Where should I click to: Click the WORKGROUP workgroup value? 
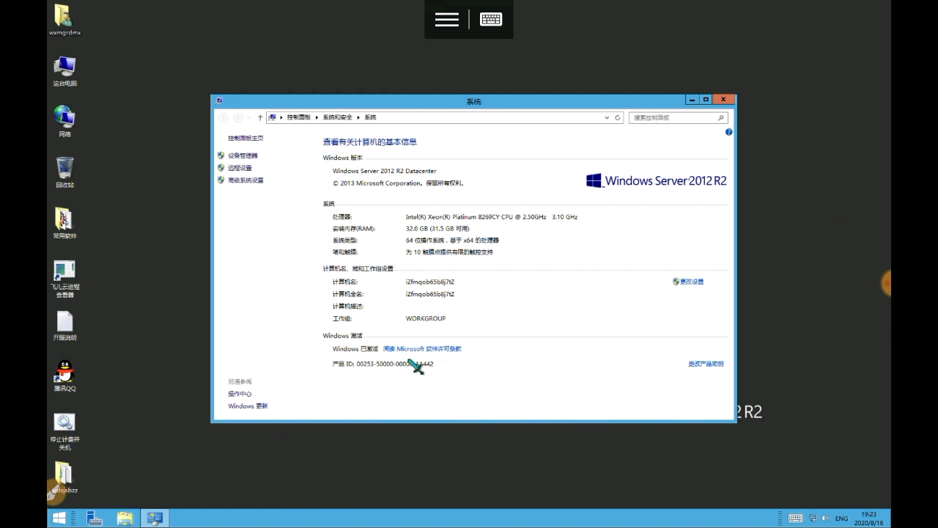click(426, 319)
